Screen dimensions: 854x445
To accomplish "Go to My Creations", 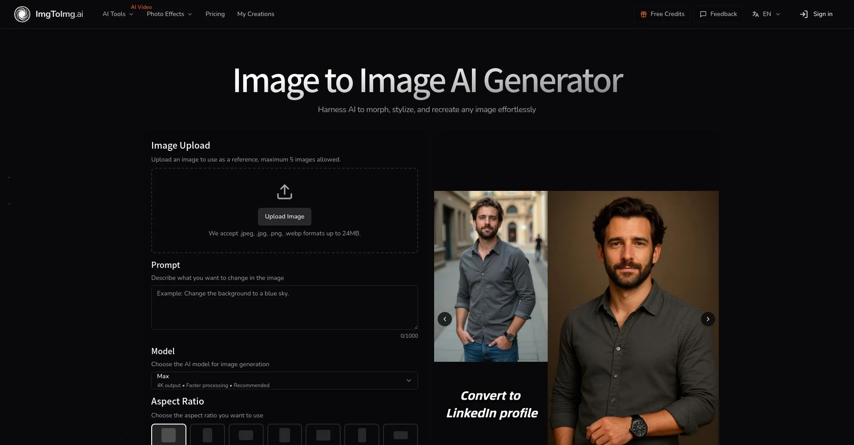I will pos(255,14).
